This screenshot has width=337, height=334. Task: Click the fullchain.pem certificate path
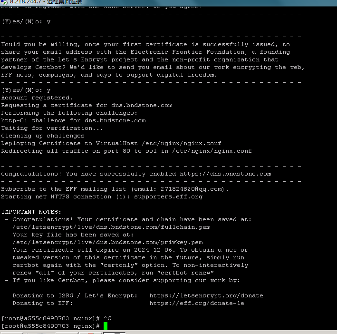[111, 227]
